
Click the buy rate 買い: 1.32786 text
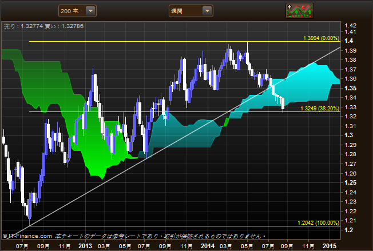(64, 26)
